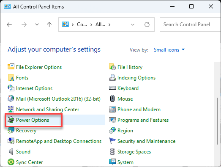Open the Region globe clock icon
The height and width of the screenshot is (167, 221).
(x=112, y=130)
